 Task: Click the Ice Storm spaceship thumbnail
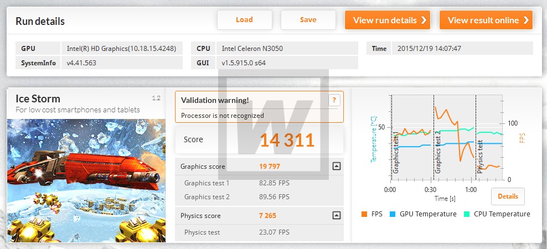click(86, 180)
